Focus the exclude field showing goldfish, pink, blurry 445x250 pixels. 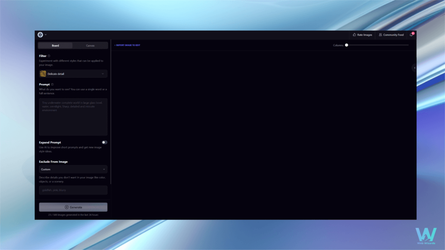pyautogui.click(x=73, y=190)
